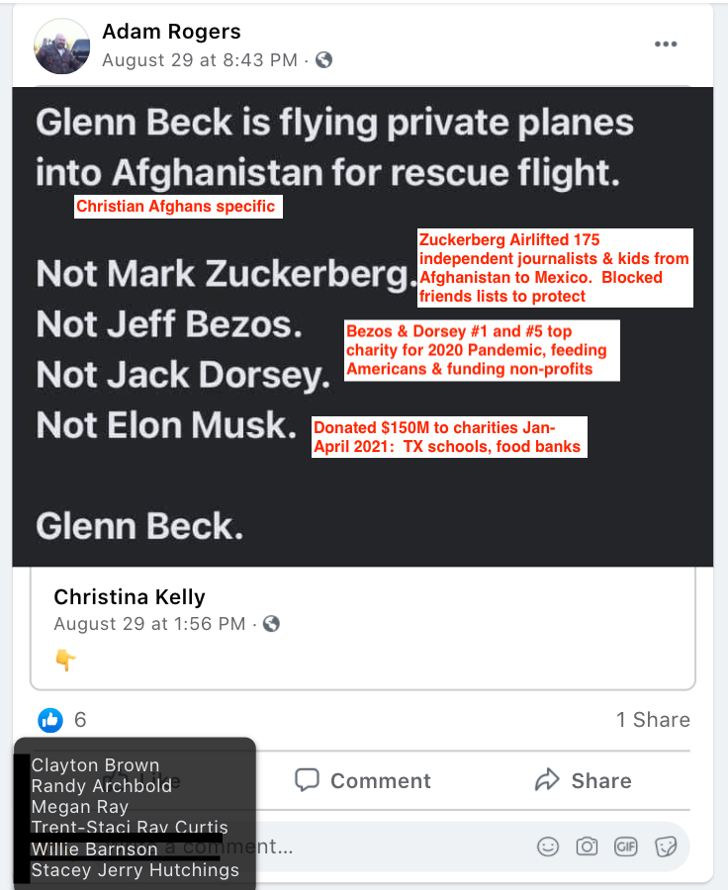728x890 pixels.
Task: Insert a GIF into the comment
Action: 626,846
